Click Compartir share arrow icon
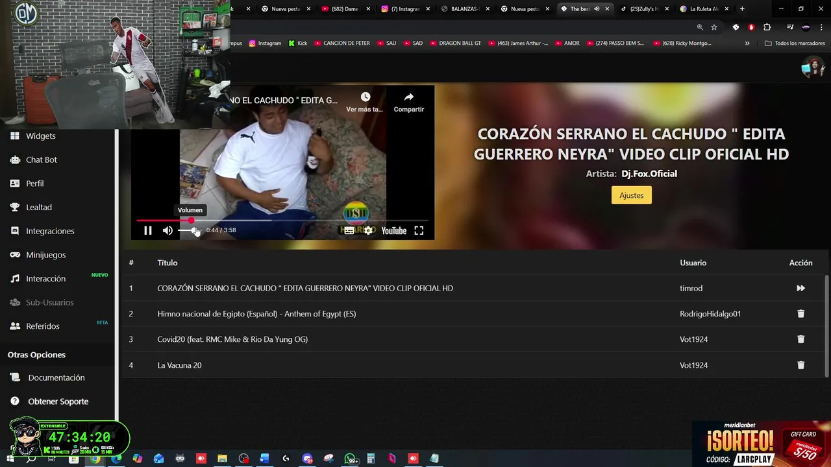 click(x=409, y=97)
